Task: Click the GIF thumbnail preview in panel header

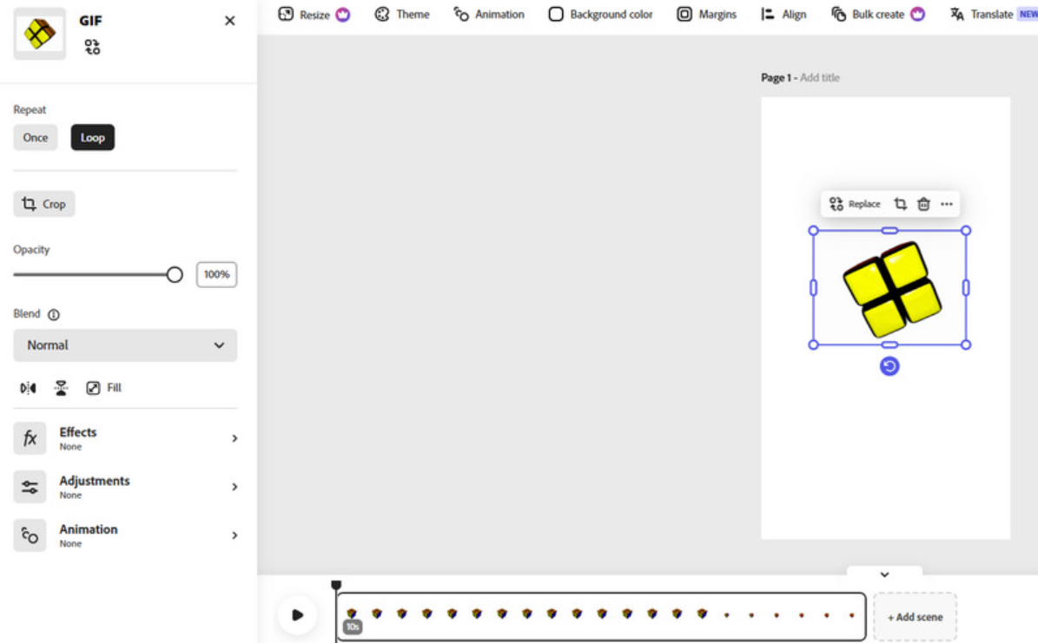Action: pyautogui.click(x=40, y=34)
